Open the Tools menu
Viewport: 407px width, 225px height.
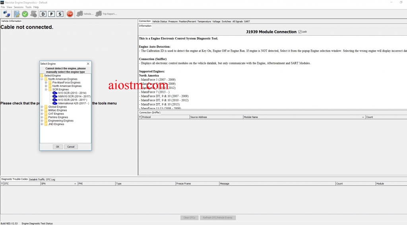(x=28, y=7)
